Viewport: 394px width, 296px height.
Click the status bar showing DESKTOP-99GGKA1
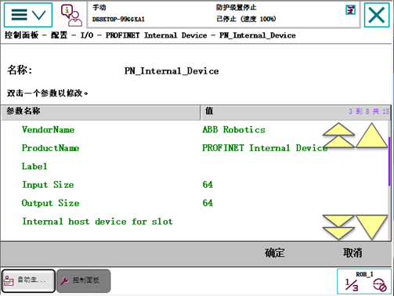224,14
